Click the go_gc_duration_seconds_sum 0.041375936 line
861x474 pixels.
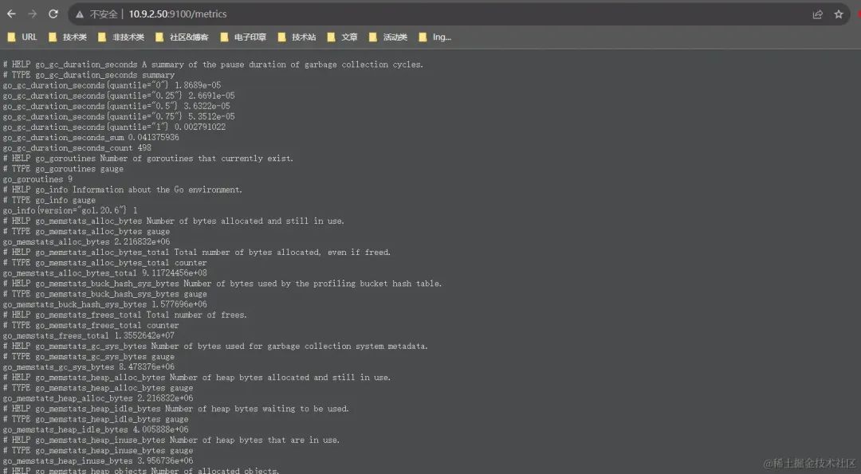91,138
